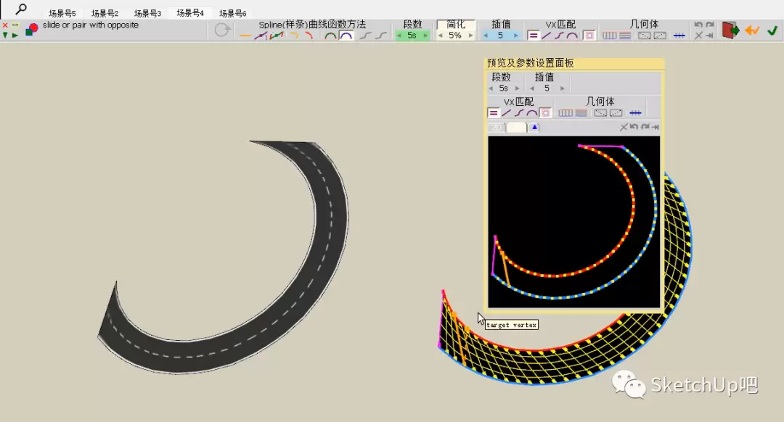
Task: Increase 插值 interpolation in preview panel
Action: pos(563,88)
